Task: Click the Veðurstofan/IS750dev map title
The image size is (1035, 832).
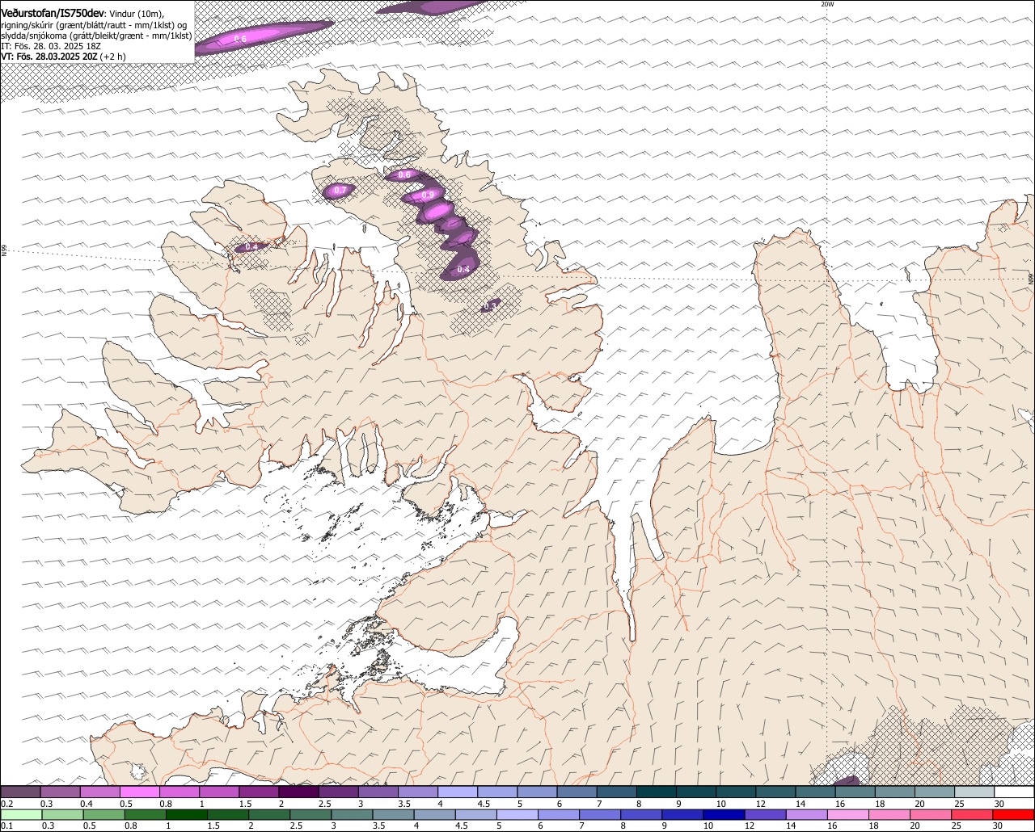Action: tap(53, 13)
